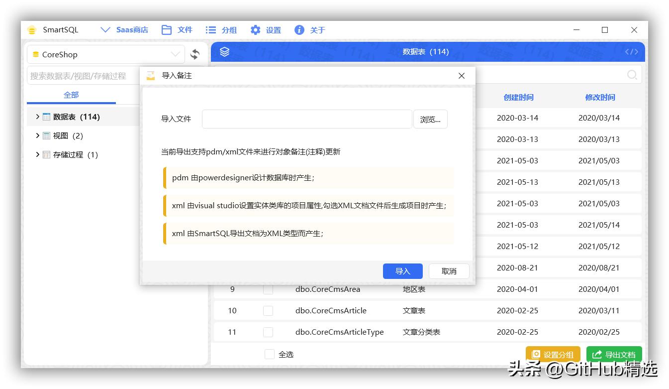Check the 全选 select-all checkbox
This screenshot has height=389, width=669.
[269, 354]
